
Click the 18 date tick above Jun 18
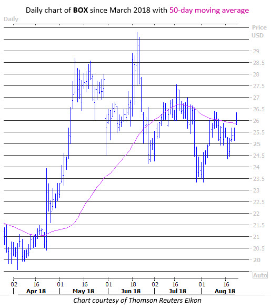click(133, 284)
